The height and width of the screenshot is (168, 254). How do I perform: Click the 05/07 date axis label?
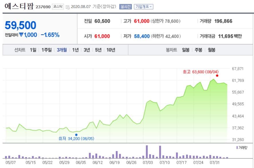(x=11, y=162)
